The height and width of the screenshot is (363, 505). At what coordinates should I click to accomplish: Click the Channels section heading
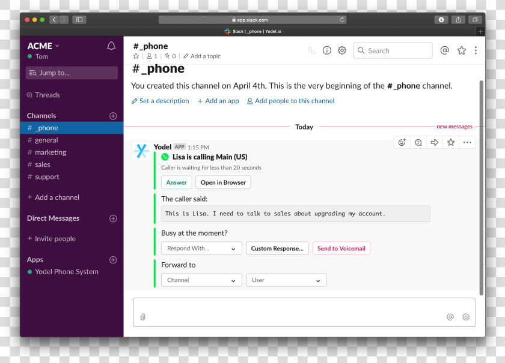tap(41, 116)
